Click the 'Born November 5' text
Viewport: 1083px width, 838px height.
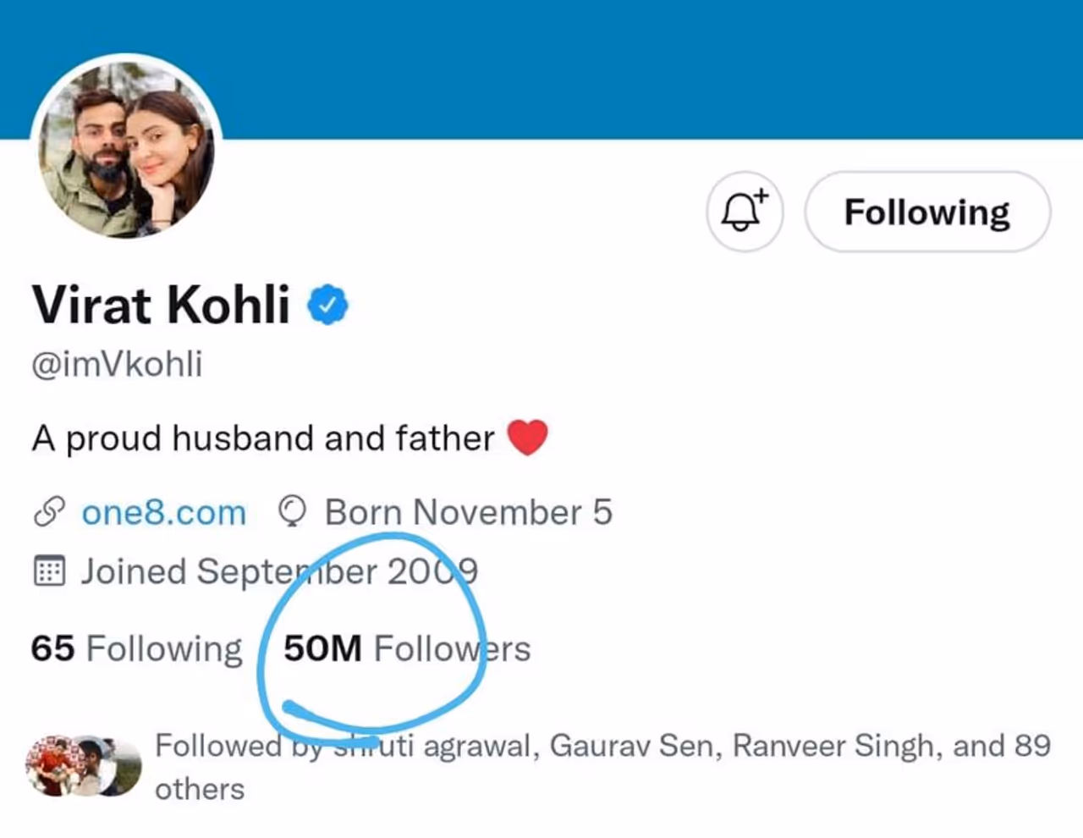click(x=468, y=512)
